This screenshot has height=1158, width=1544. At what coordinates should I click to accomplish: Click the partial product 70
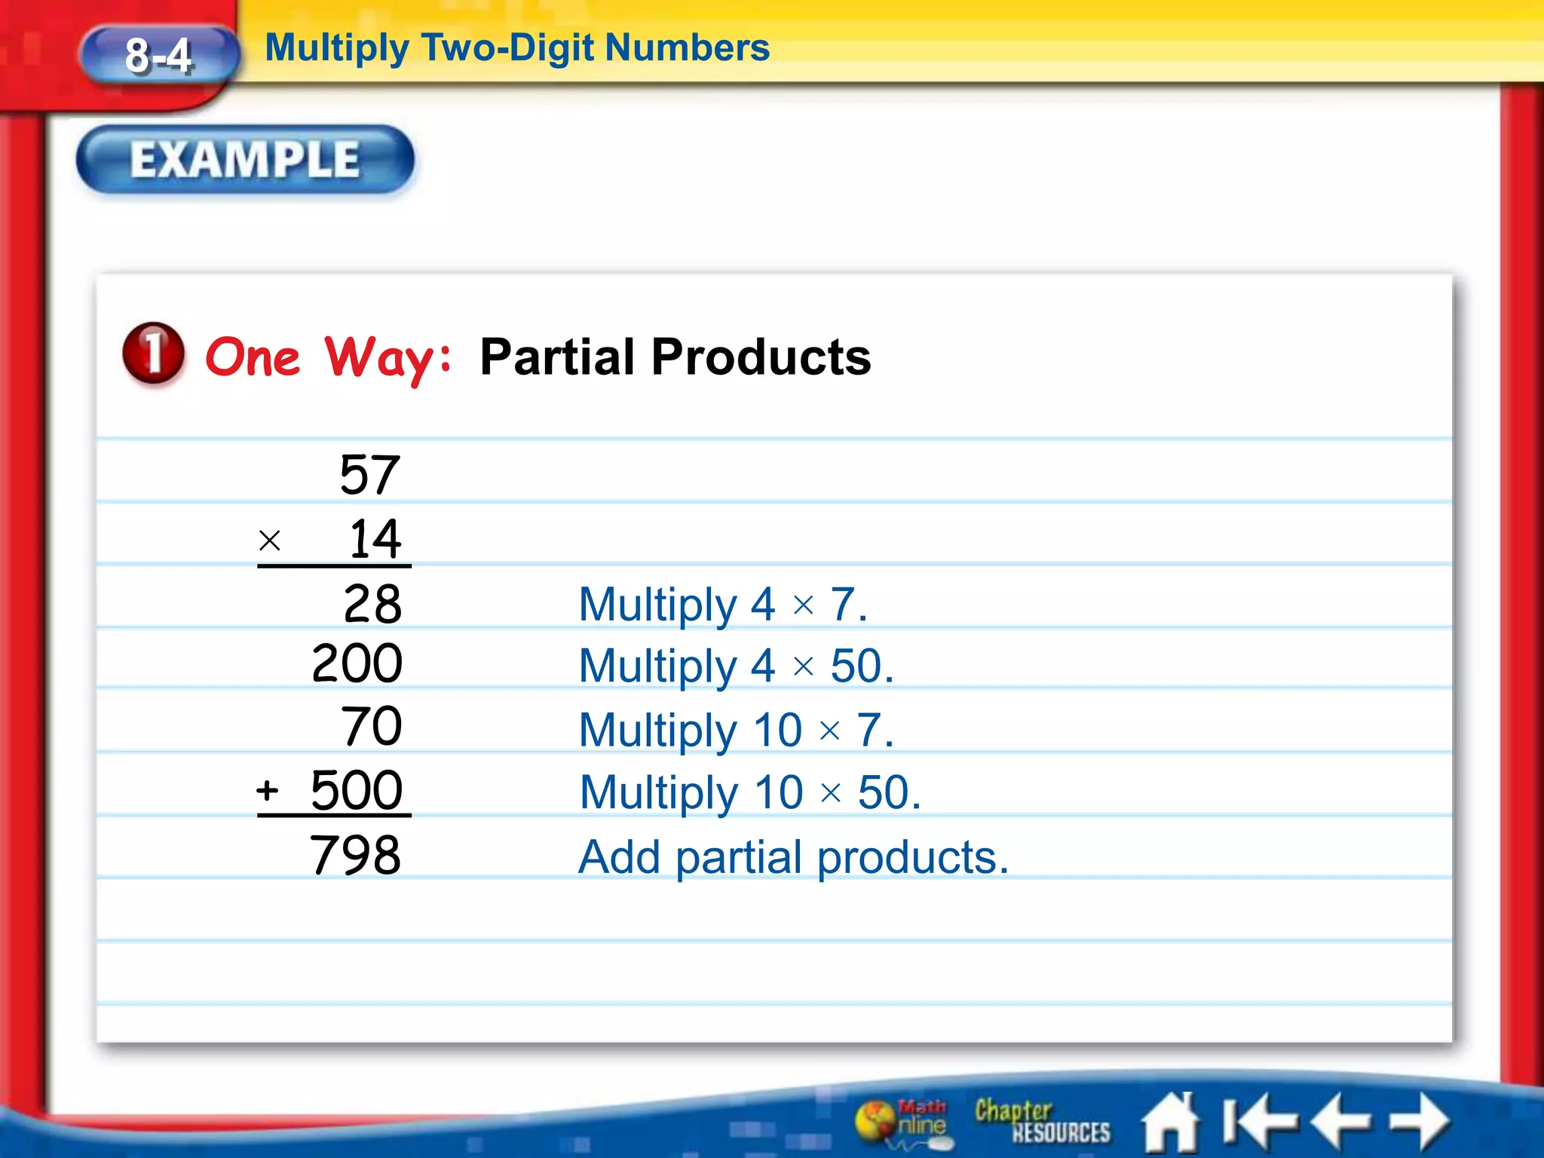pyautogui.click(x=372, y=725)
